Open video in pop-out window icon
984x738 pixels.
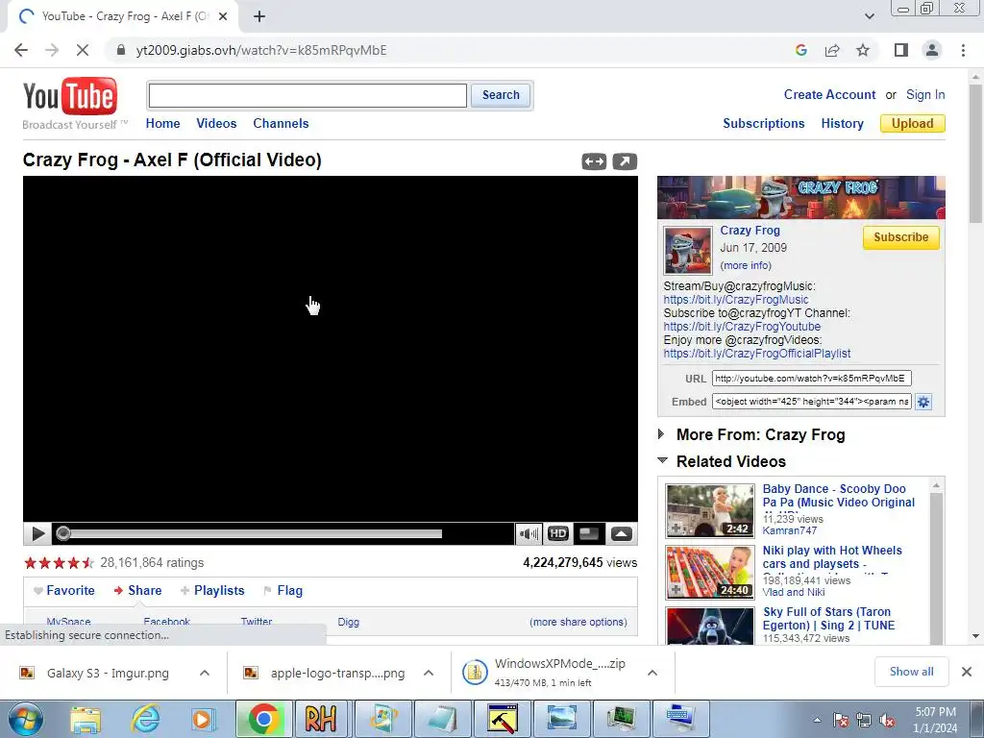[625, 161]
